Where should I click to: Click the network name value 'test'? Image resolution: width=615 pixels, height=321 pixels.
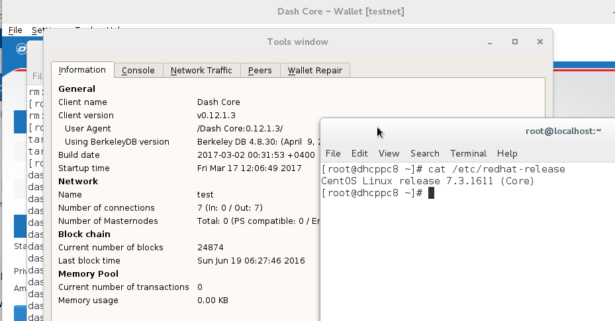tap(205, 195)
